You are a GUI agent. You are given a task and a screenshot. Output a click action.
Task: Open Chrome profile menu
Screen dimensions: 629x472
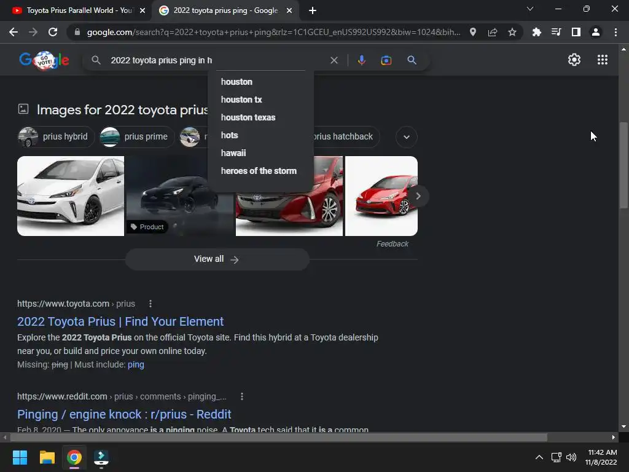pos(596,32)
